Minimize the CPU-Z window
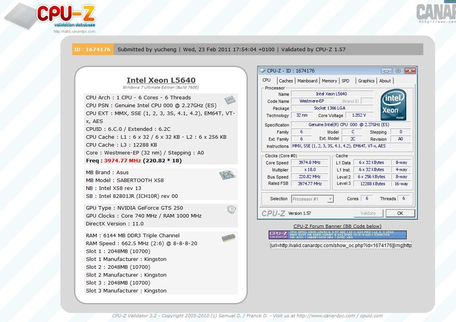The image size is (456, 322). 386,71
